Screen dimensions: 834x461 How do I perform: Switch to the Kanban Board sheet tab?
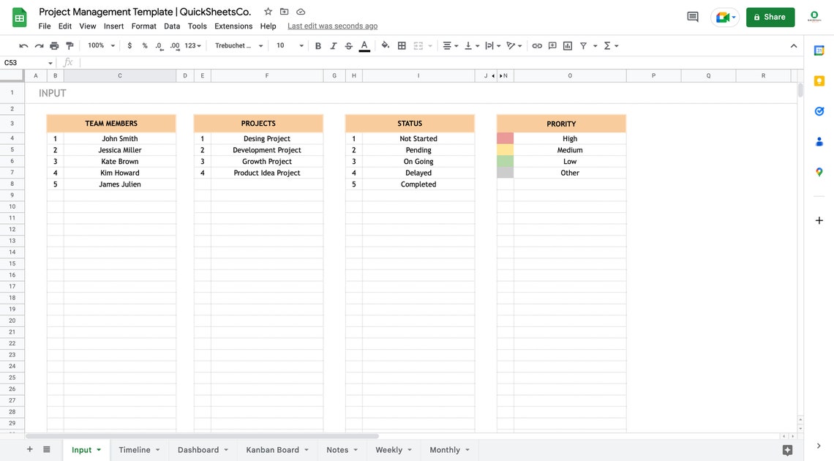(x=272, y=449)
